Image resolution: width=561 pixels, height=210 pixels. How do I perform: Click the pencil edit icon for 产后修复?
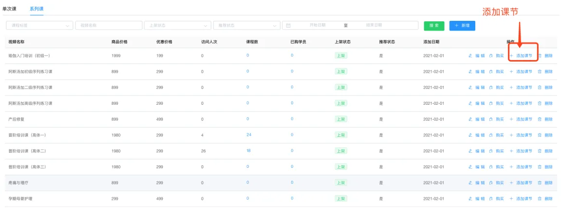pos(470,119)
